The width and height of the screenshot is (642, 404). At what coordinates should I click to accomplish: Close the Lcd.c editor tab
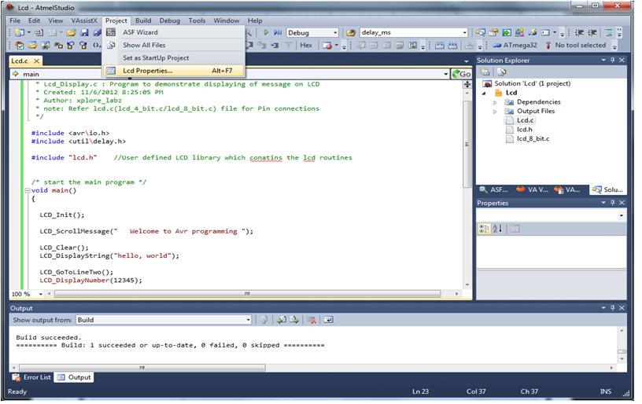click(x=36, y=61)
